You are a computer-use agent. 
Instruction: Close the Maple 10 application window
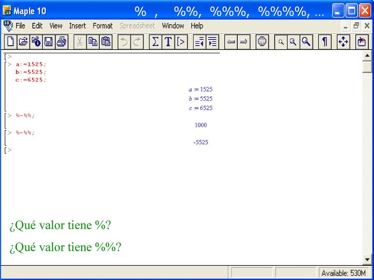click(365, 11)
